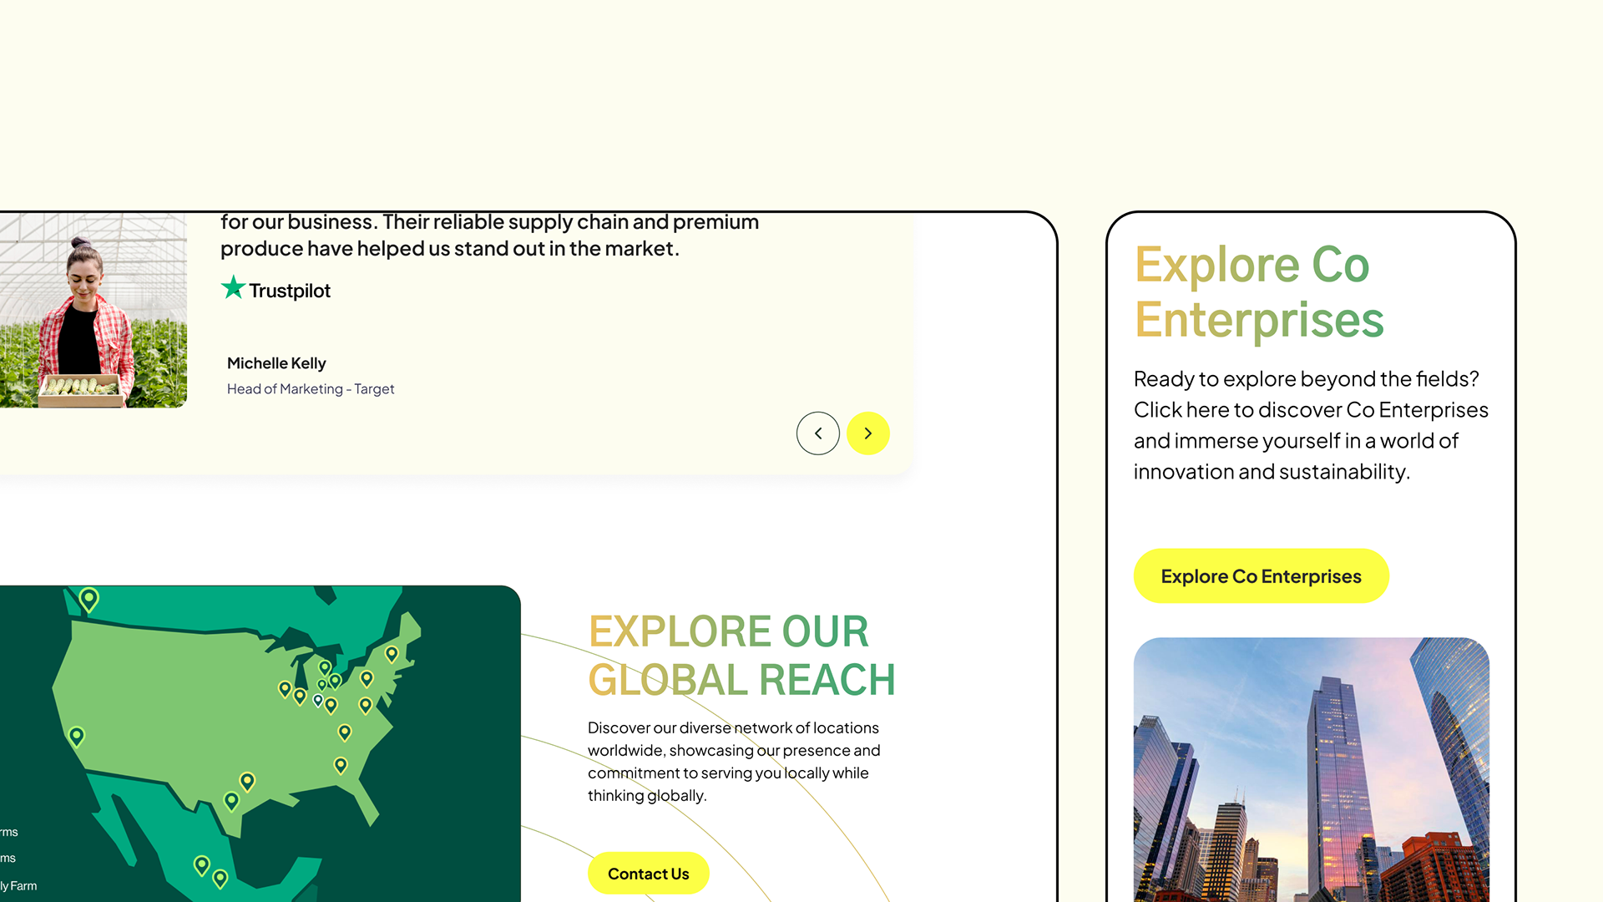
Task: Select the map pin in the Pacific Northwest
Action: [89, 600]
